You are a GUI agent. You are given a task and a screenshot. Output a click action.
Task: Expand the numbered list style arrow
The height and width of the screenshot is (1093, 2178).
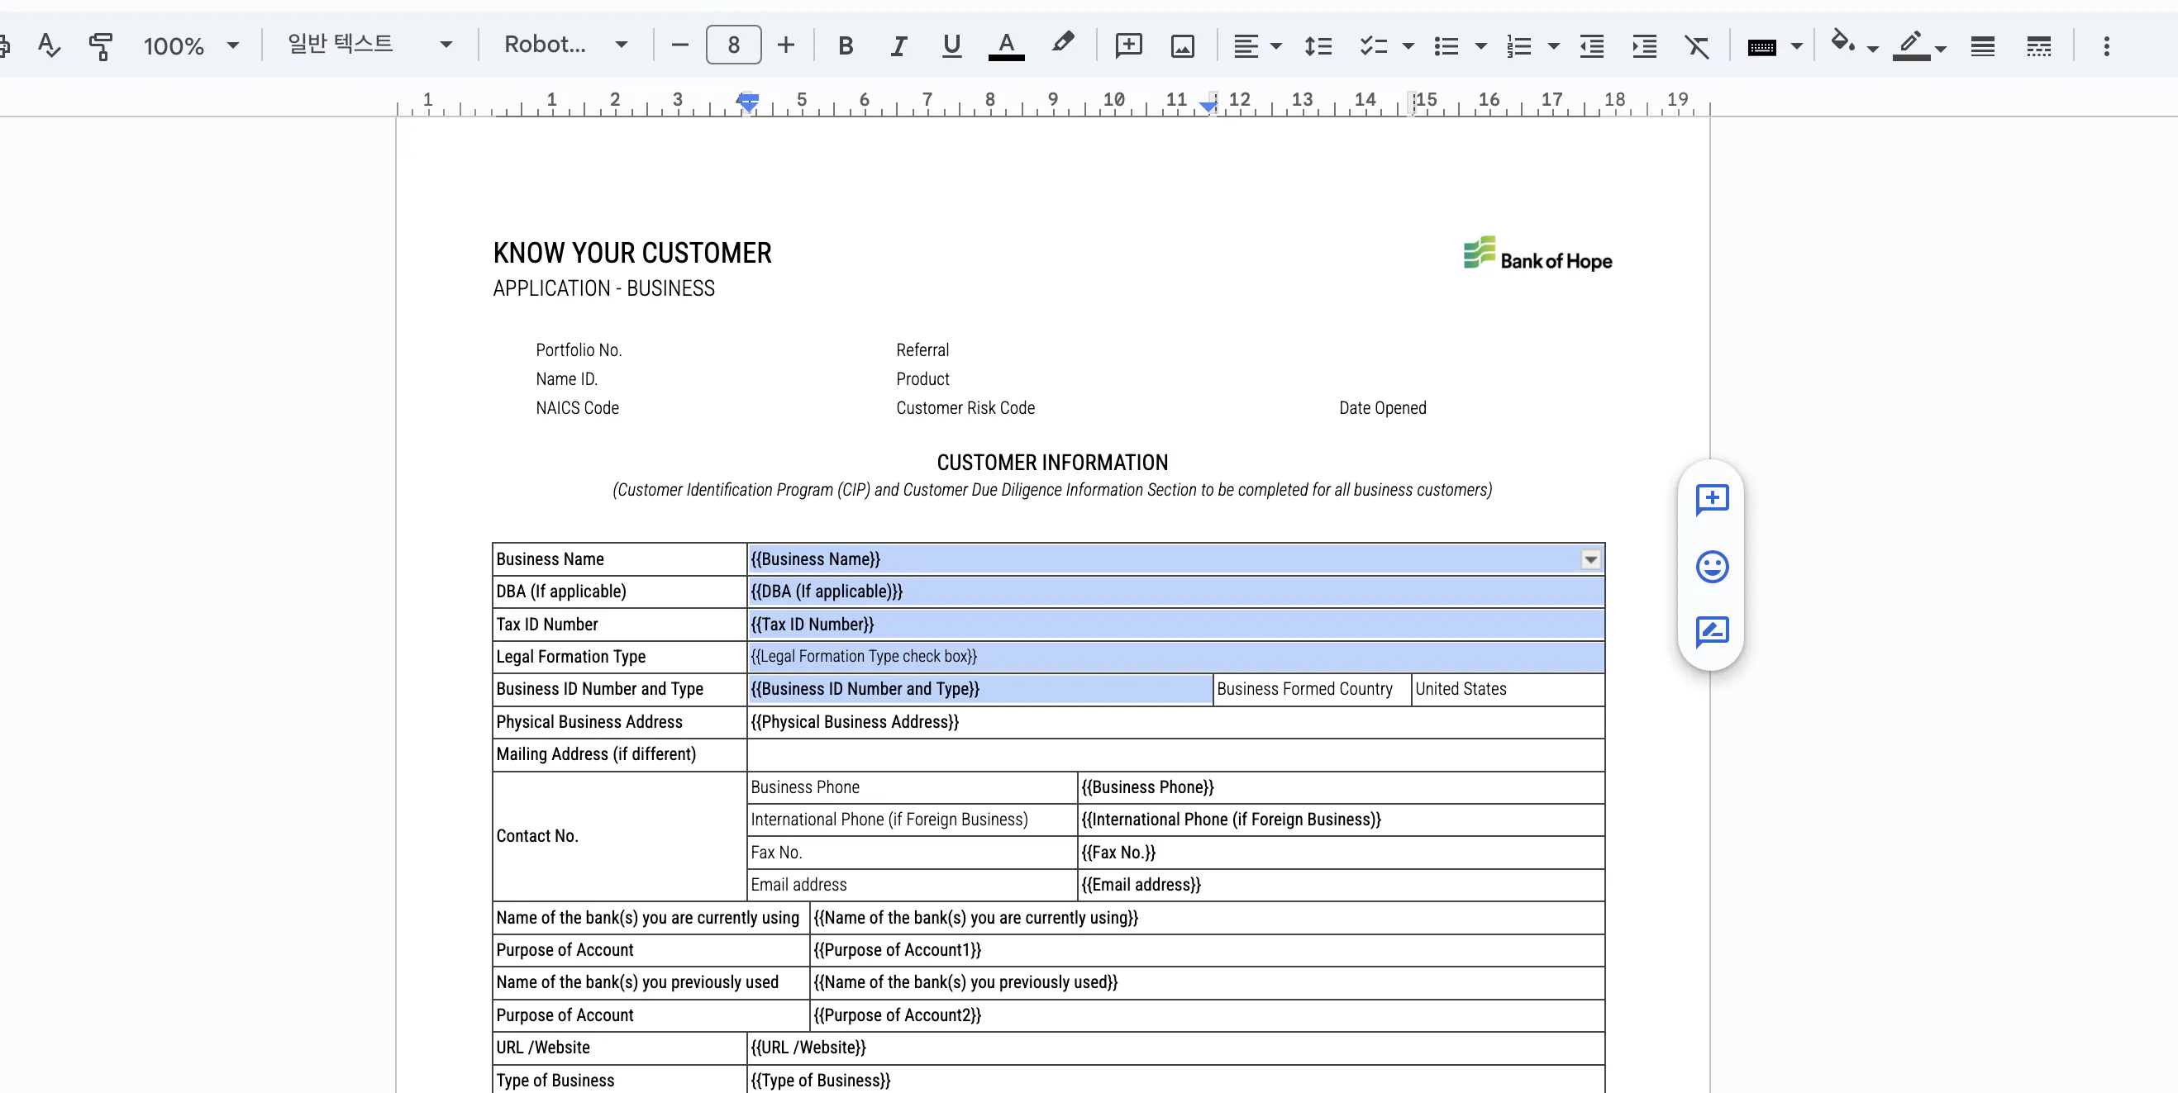pos(1553,46)
